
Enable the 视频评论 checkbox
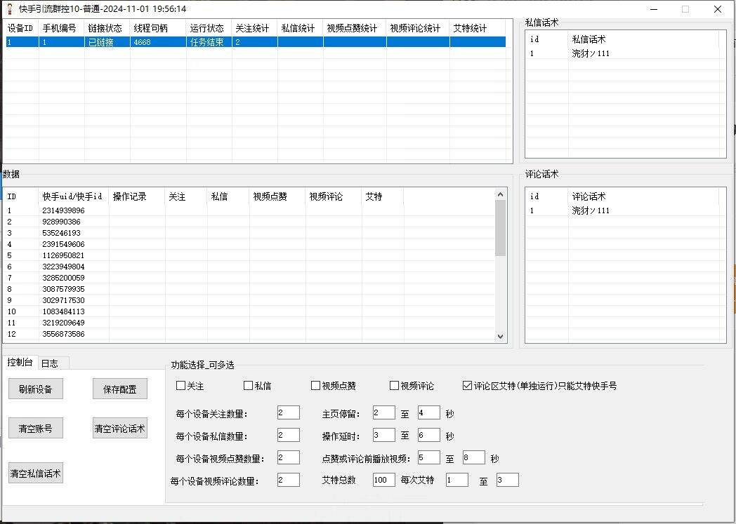tap(394, 384)
